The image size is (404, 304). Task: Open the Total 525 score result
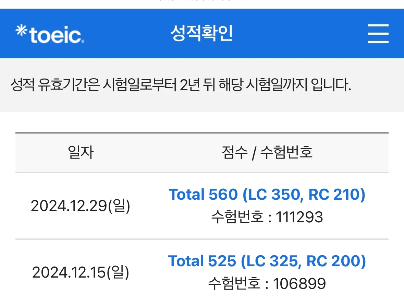pos(267,261)
